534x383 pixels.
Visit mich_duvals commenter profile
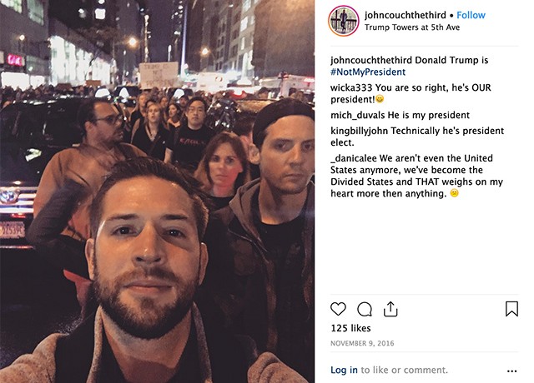pos(358,115)
